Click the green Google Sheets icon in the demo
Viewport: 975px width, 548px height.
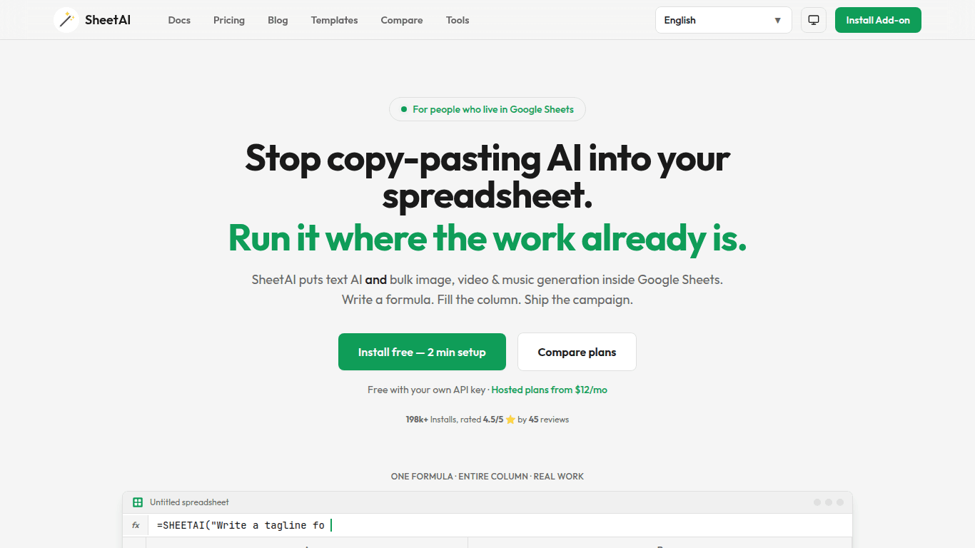138,502
